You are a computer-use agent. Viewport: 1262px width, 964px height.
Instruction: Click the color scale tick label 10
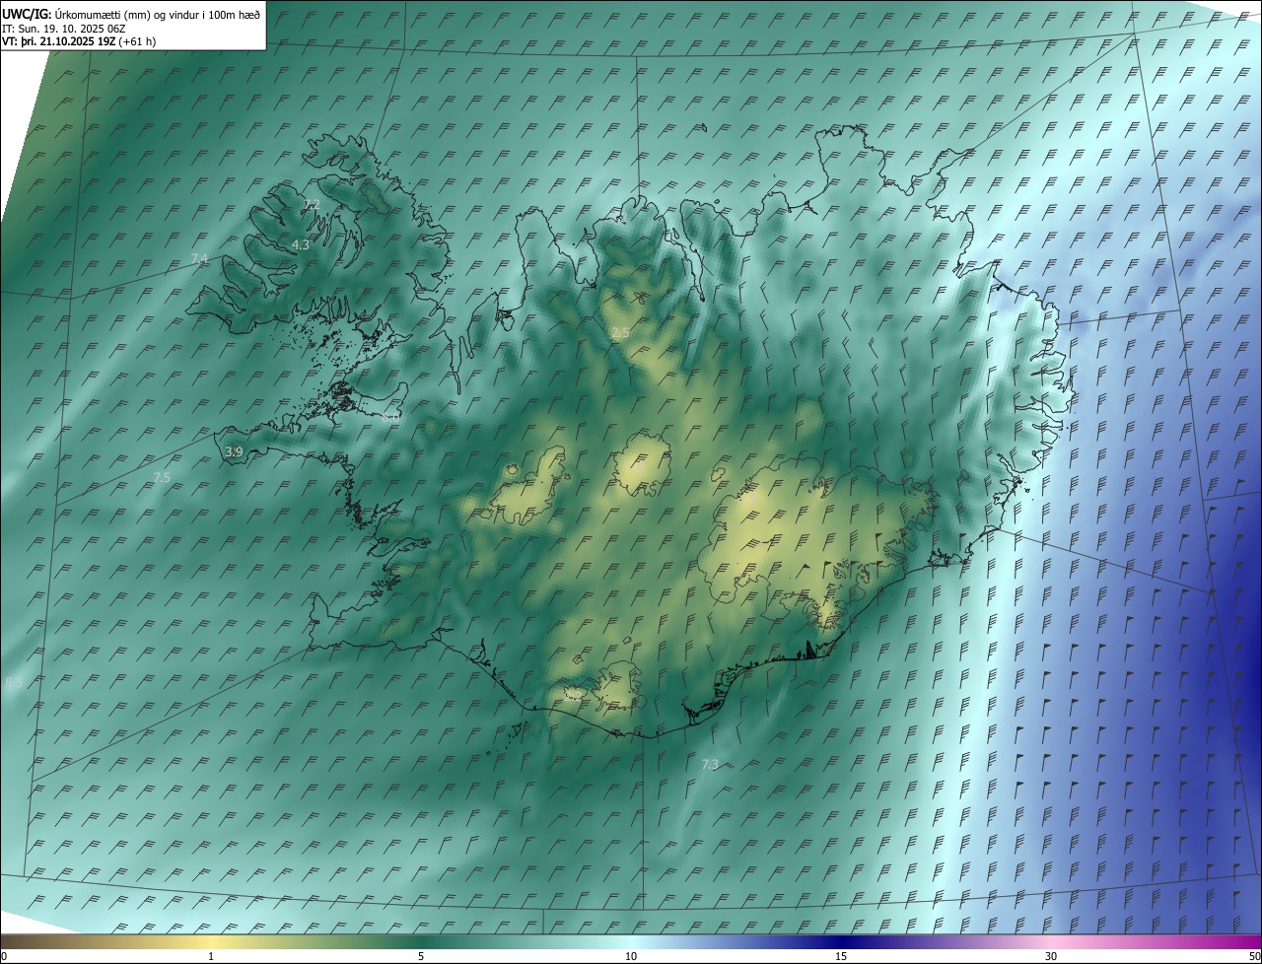[x=631, y=956]
